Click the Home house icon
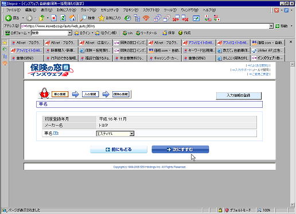Image resolution: width=296 pixels, height=214 pixels. coord(72,18)
